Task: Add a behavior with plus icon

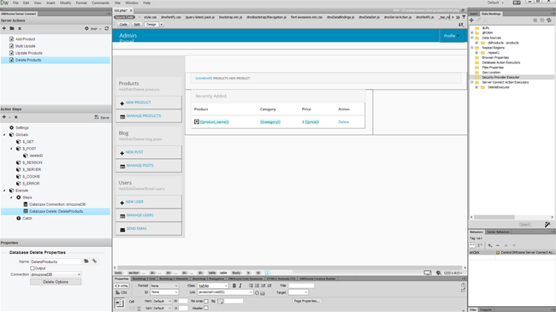Action: pos(489,245)
